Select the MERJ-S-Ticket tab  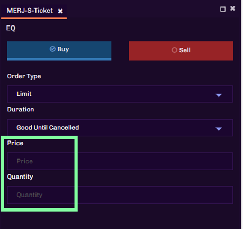click(30, 11)
